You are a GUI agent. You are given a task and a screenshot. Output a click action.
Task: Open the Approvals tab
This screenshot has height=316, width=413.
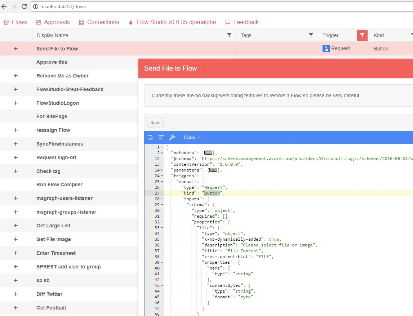click(53, 22)
